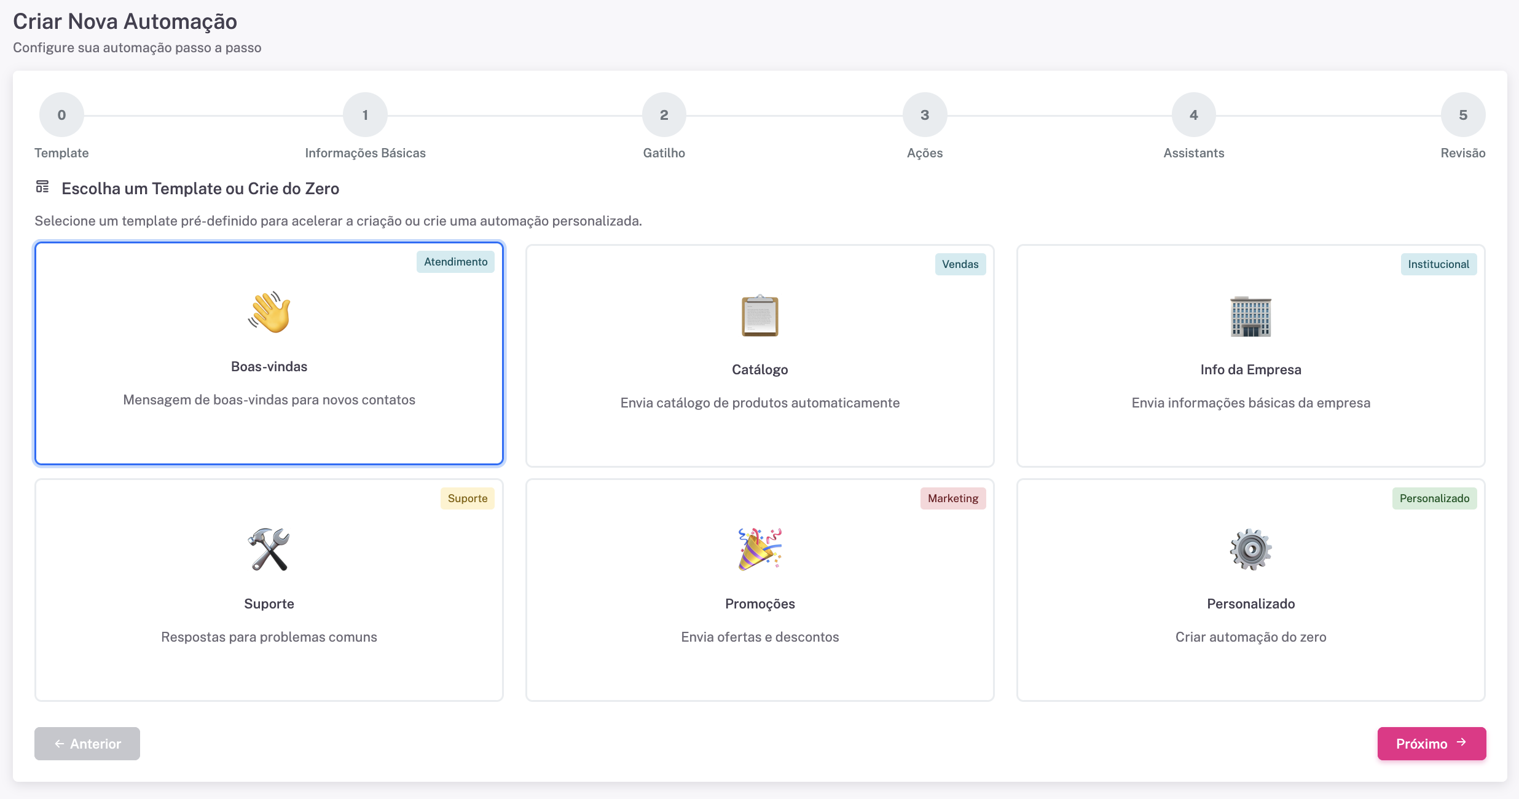Click the gear Personalizado icon
Viewport: 1519px width, 799px height.
[x=1250, y=549]
